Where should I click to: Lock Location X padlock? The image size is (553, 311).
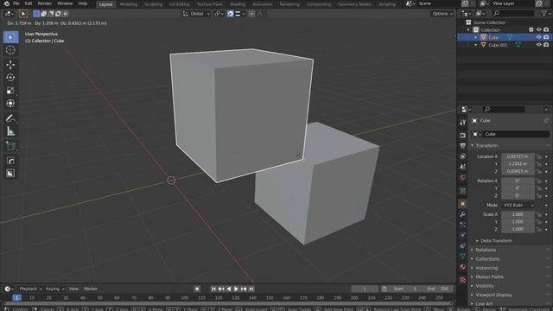(x=538, y=156)
